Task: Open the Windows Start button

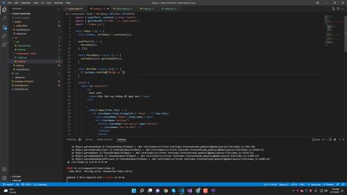Action: (134, 191)
